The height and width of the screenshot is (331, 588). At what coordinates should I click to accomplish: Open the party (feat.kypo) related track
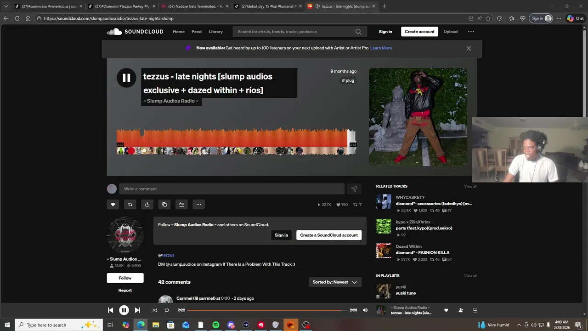pyautogui.click(x=424, y=228)
